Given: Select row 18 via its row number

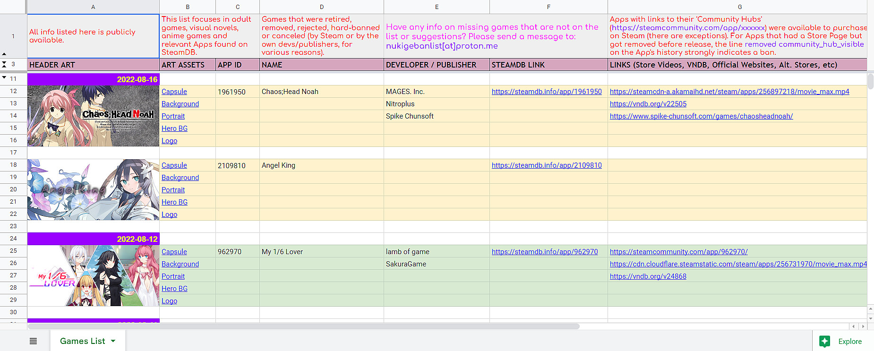Looking at the screenshot, I should tap(13, 165).
